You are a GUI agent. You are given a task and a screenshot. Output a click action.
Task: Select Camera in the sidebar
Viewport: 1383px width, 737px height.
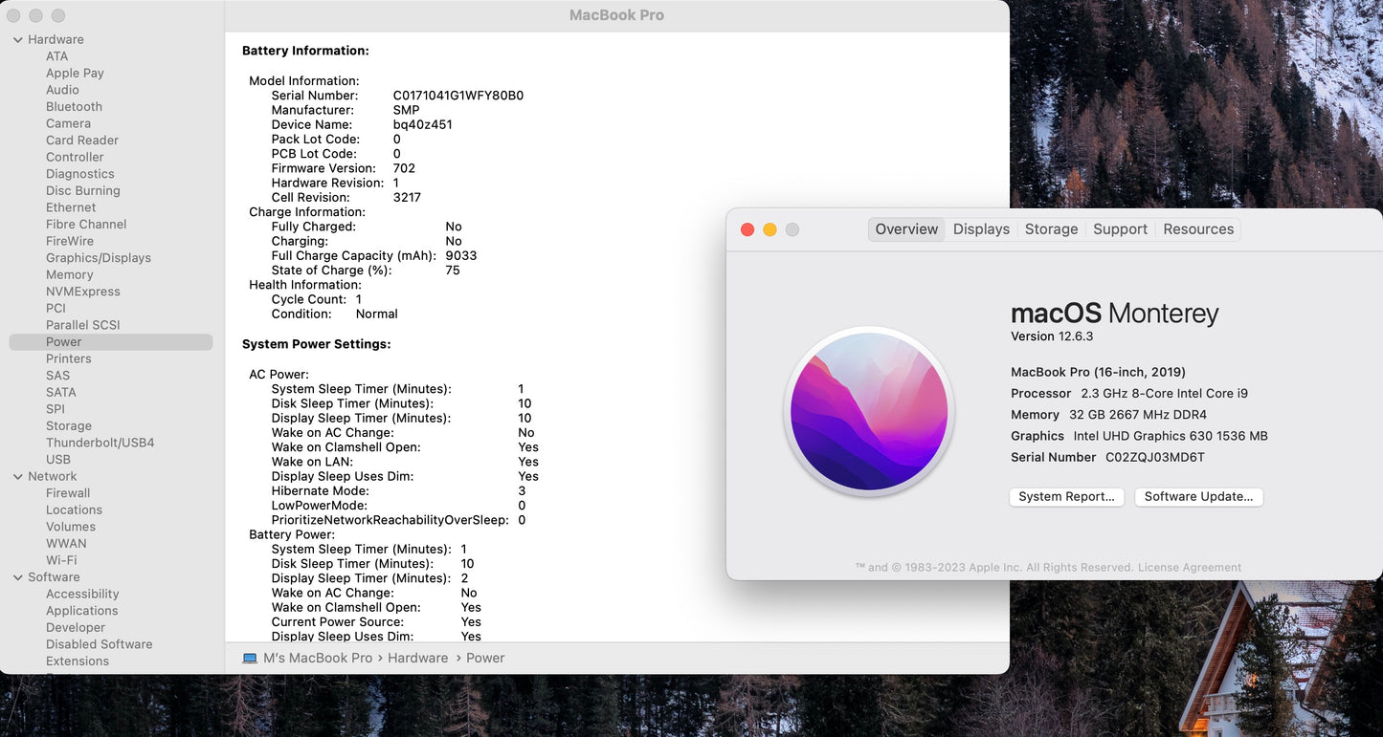[x=68, y=123]
